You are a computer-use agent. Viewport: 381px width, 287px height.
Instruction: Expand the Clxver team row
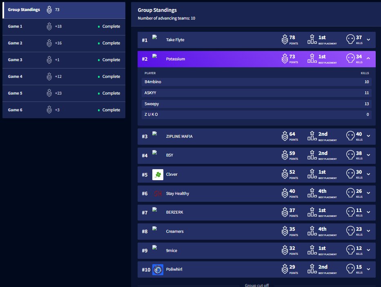click(x=368, y=174)
